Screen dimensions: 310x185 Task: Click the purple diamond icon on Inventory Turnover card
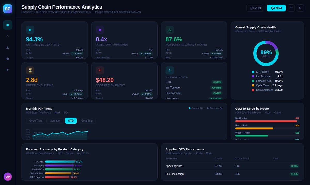click(x=100, y=30)
